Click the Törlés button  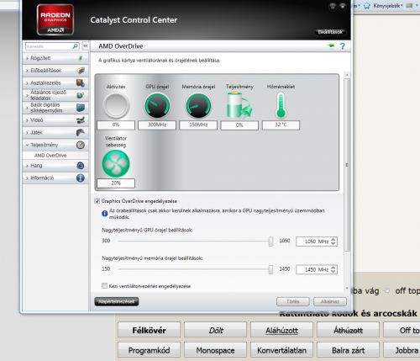[x=293, y=301]
